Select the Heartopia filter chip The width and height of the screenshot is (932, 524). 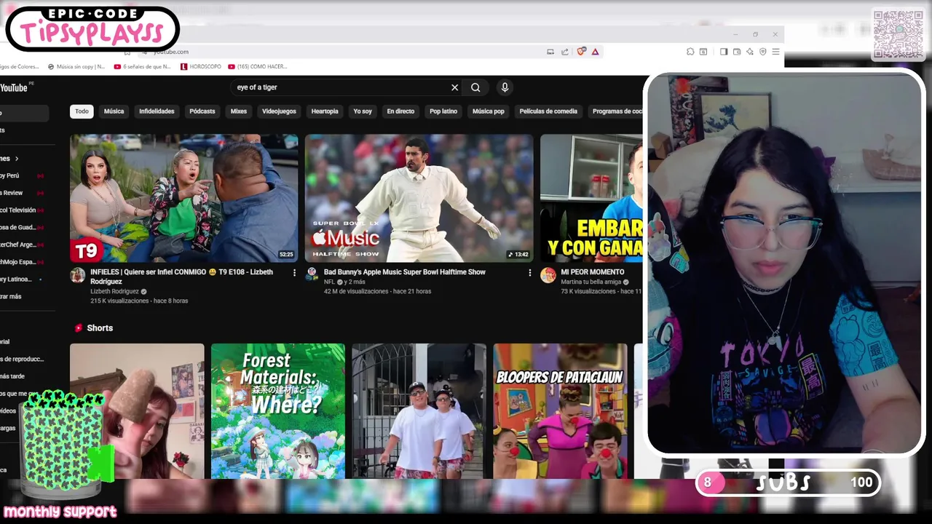point(325,111)
